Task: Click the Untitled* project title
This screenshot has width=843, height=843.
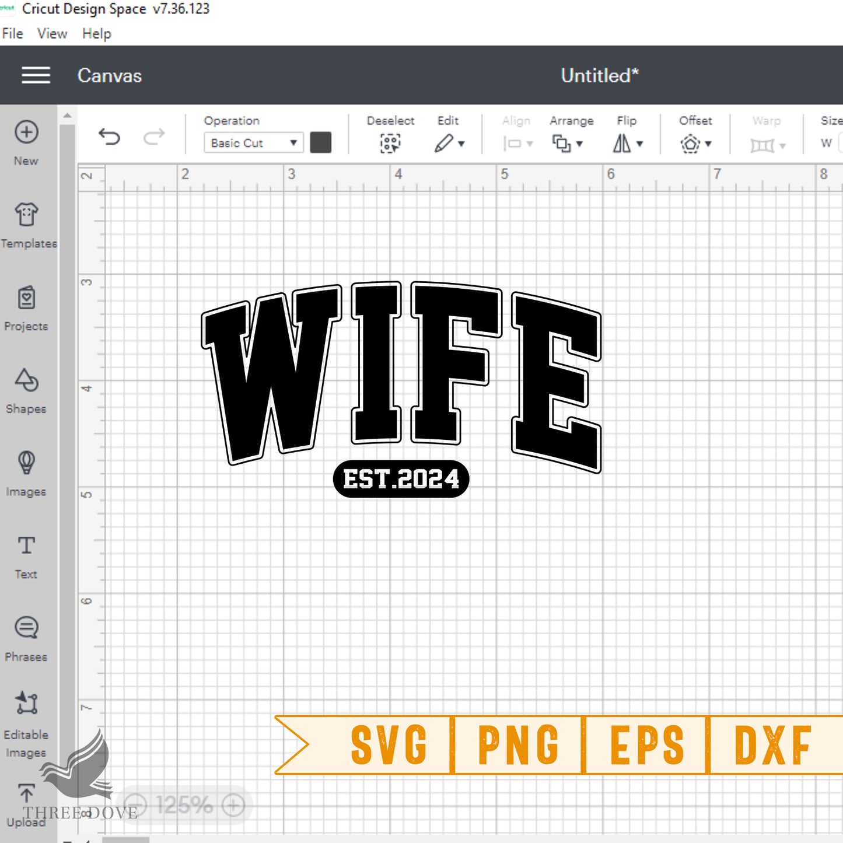Action: tap(600, 75)
